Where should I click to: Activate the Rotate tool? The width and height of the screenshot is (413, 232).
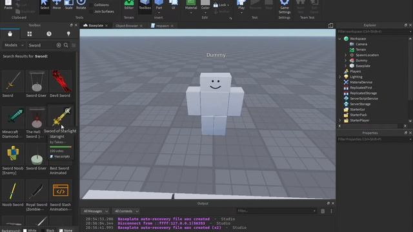point(81,5)
